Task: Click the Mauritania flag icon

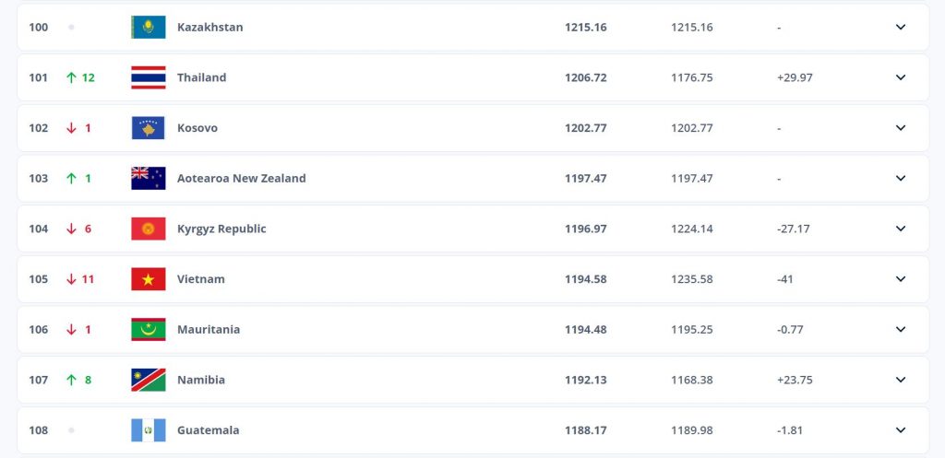Action: [x=149, y=329]
